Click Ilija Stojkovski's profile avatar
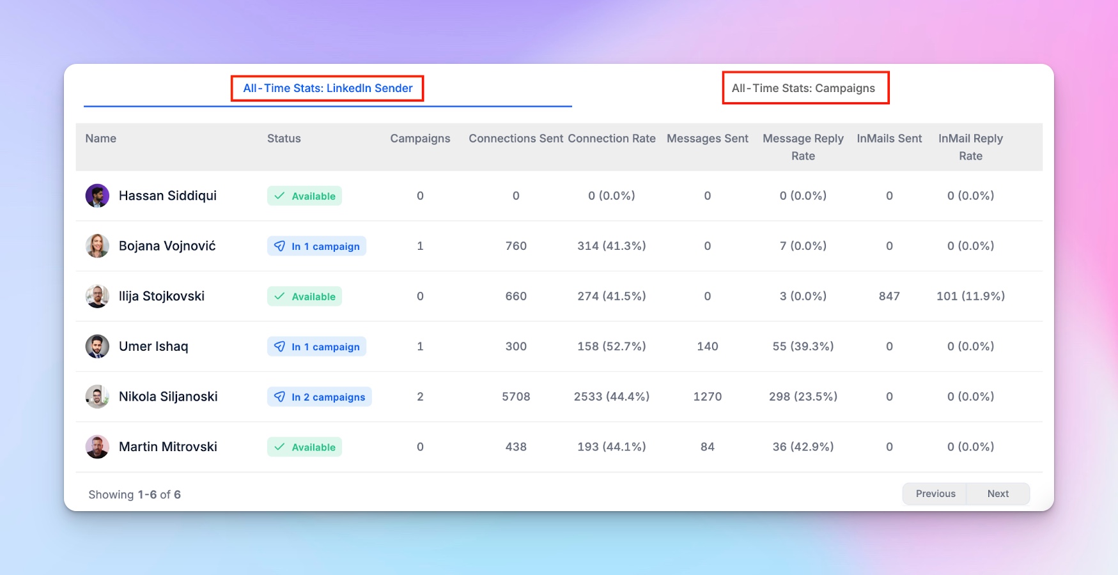Viewport: 1118px width, 575px height. tap(97, 296)
